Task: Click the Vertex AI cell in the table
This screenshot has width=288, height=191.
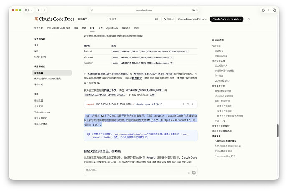Action: tap(89, 57)
